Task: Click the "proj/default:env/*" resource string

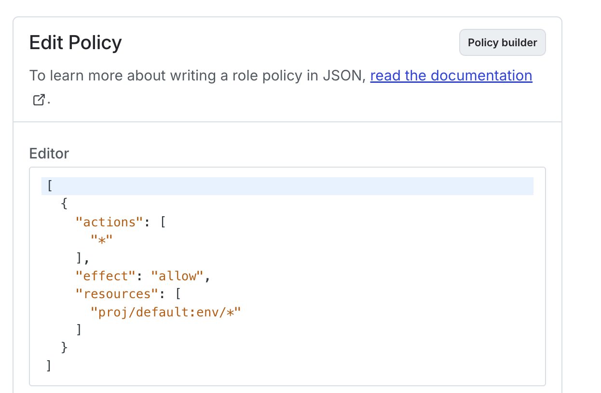Action: (165, 312)
